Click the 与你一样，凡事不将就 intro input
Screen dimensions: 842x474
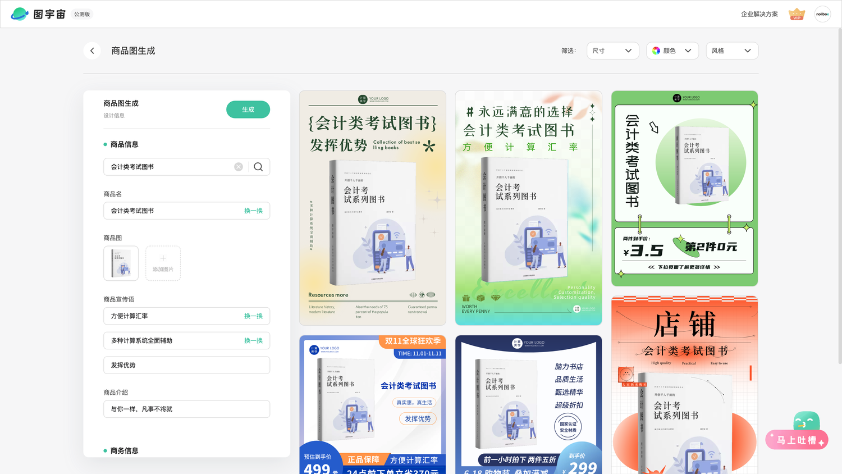coord(186,409)
